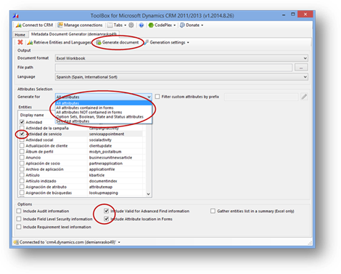The width and height of the screenshot is (341, 274).
Task: Click the Connect to CRM toolbar button
Action: click(x=34, y=25)
